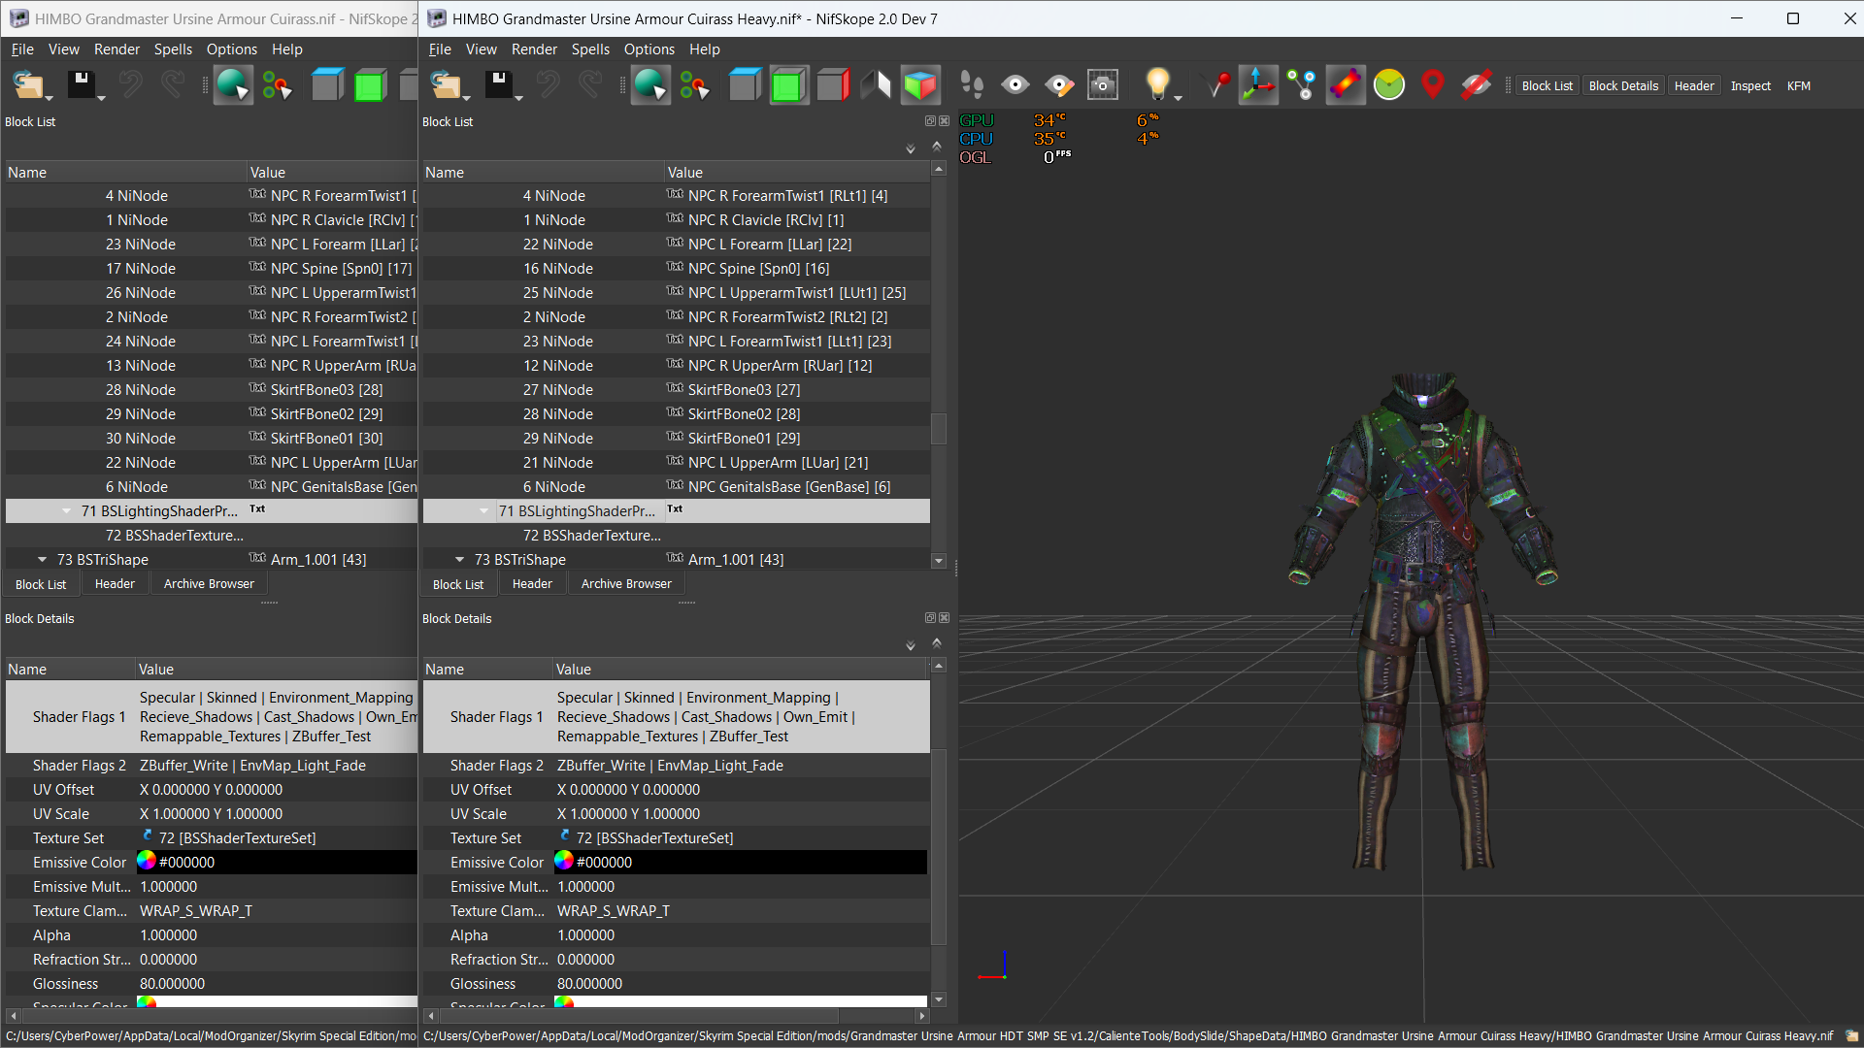
Task: Click the Load file icon in right window
Action: [x=445, y=85]
